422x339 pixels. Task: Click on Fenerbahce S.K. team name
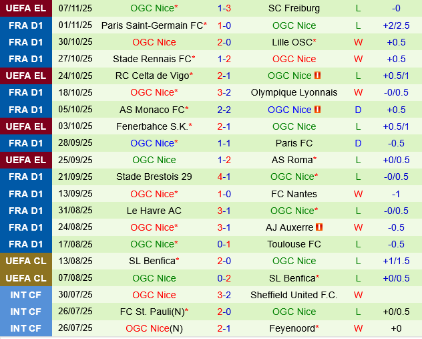[152, 126]
